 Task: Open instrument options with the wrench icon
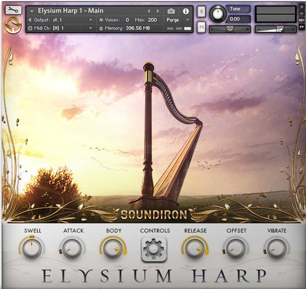pyautogui.click(x=13, y=10)
